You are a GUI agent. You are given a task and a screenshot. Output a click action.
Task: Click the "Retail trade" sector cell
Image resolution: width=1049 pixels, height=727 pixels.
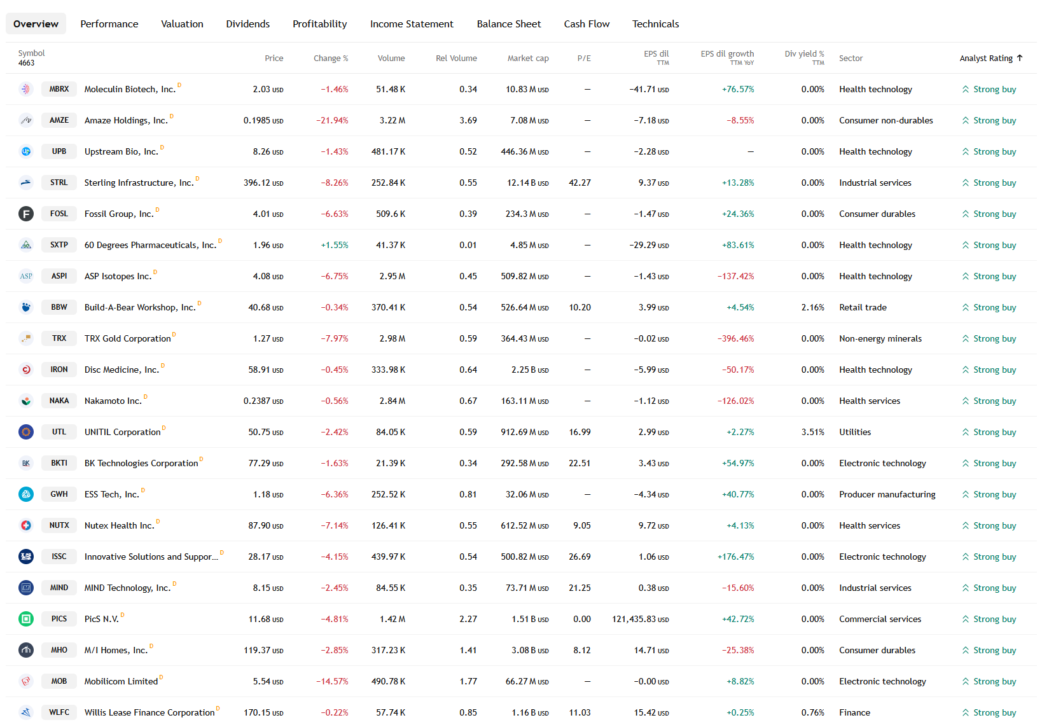point(863,307)
